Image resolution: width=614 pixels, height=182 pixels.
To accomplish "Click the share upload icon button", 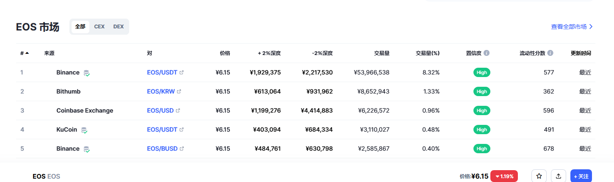I will point(559,176).
